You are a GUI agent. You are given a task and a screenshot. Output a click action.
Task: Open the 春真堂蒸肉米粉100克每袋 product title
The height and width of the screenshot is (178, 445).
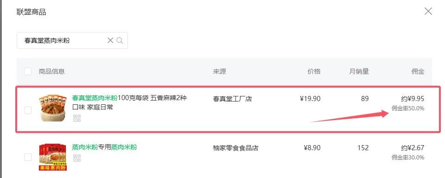(129, 102)
